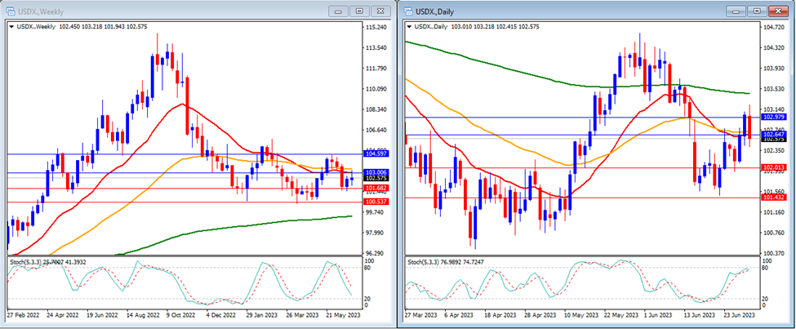
Task: Click the 103.530 price on Daily scale
Action: pos(774,89)
